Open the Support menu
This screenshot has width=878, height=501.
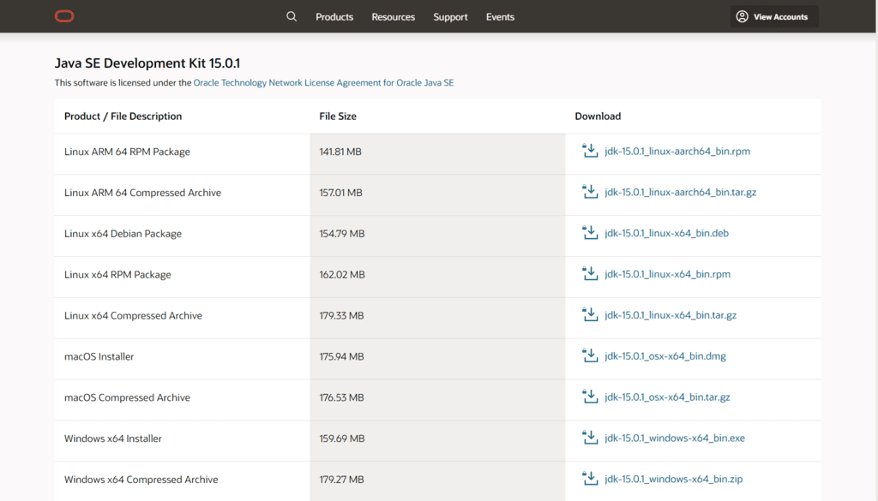click(x=450, y=16)
